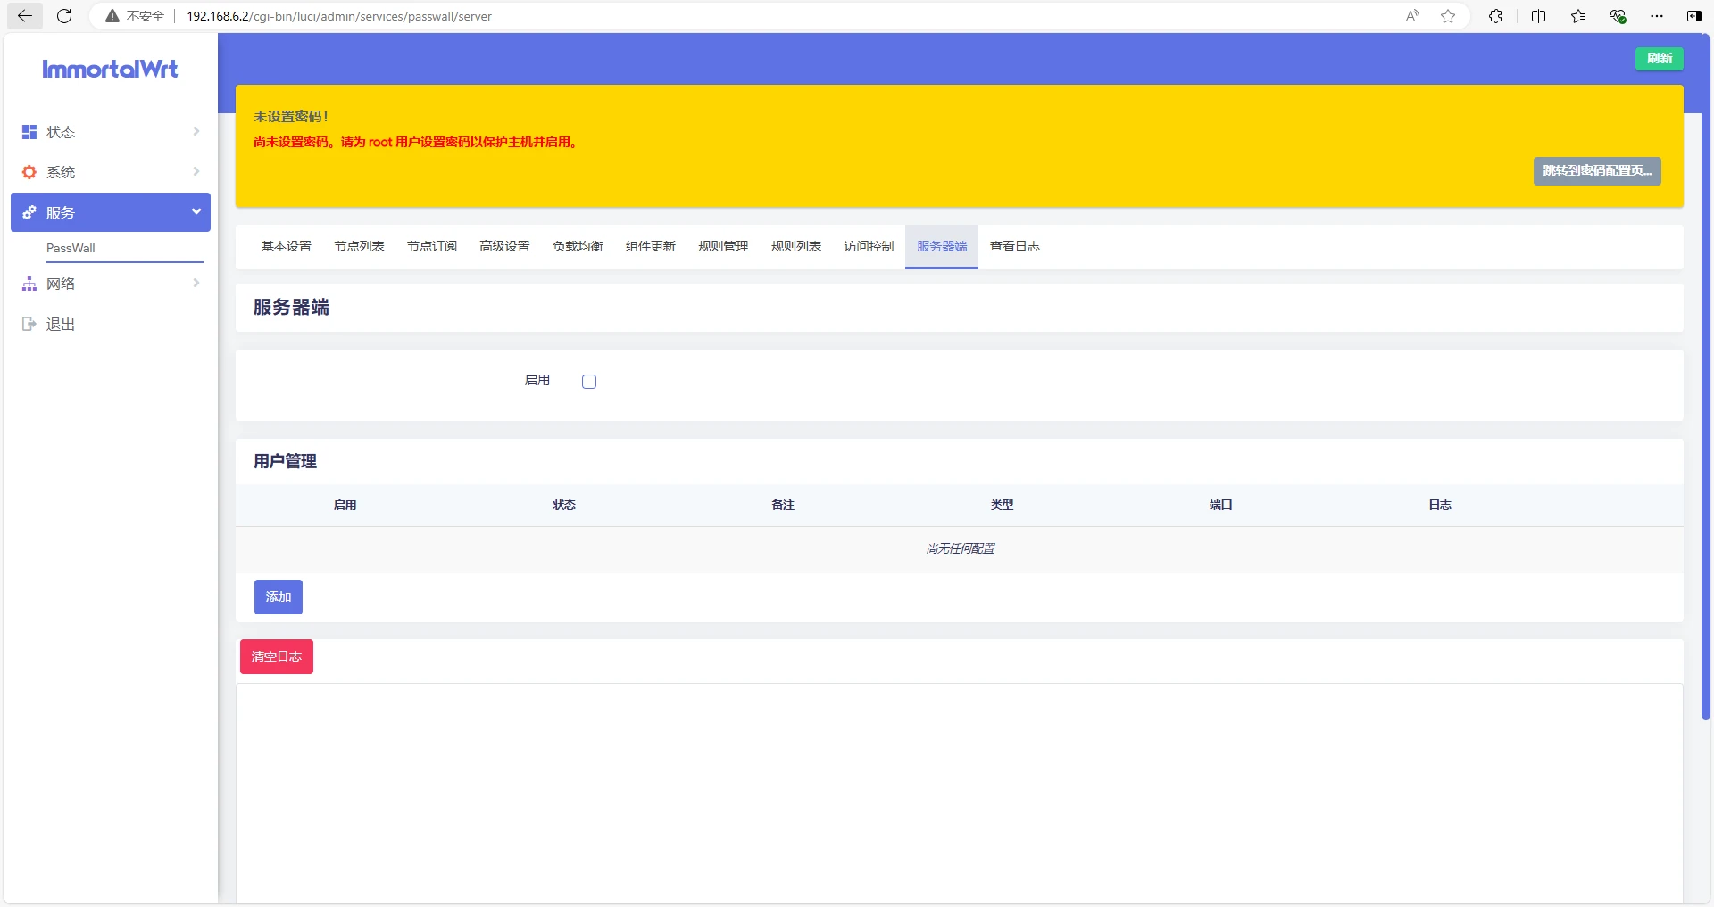Expand the 网络 menu chevron
This screenshot has height=907, width=1714.
point(196,283)
